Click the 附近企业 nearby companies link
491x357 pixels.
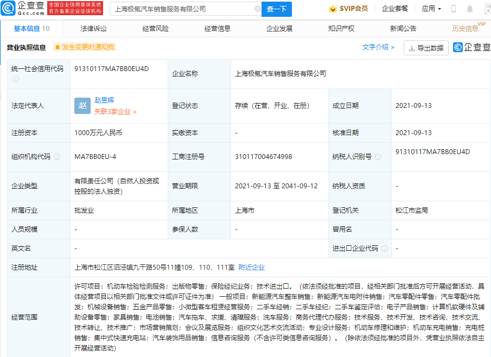(x=252, y=267)
